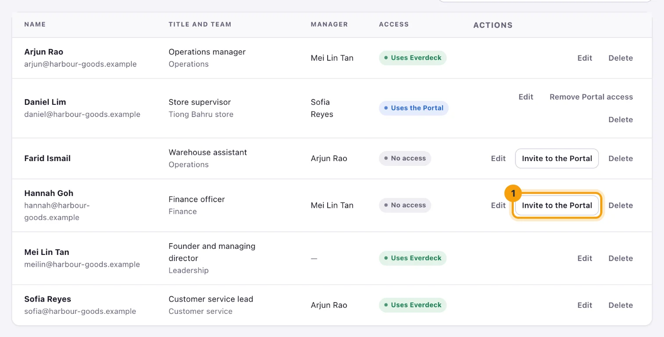Click Arjun Rao's Uses Everdeck badge

pyautogui.click(x=412, y=58)
